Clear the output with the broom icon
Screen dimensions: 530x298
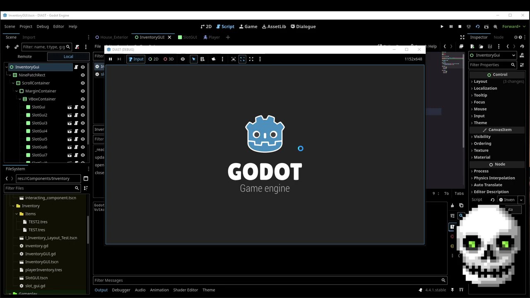[x=452, y=206]
